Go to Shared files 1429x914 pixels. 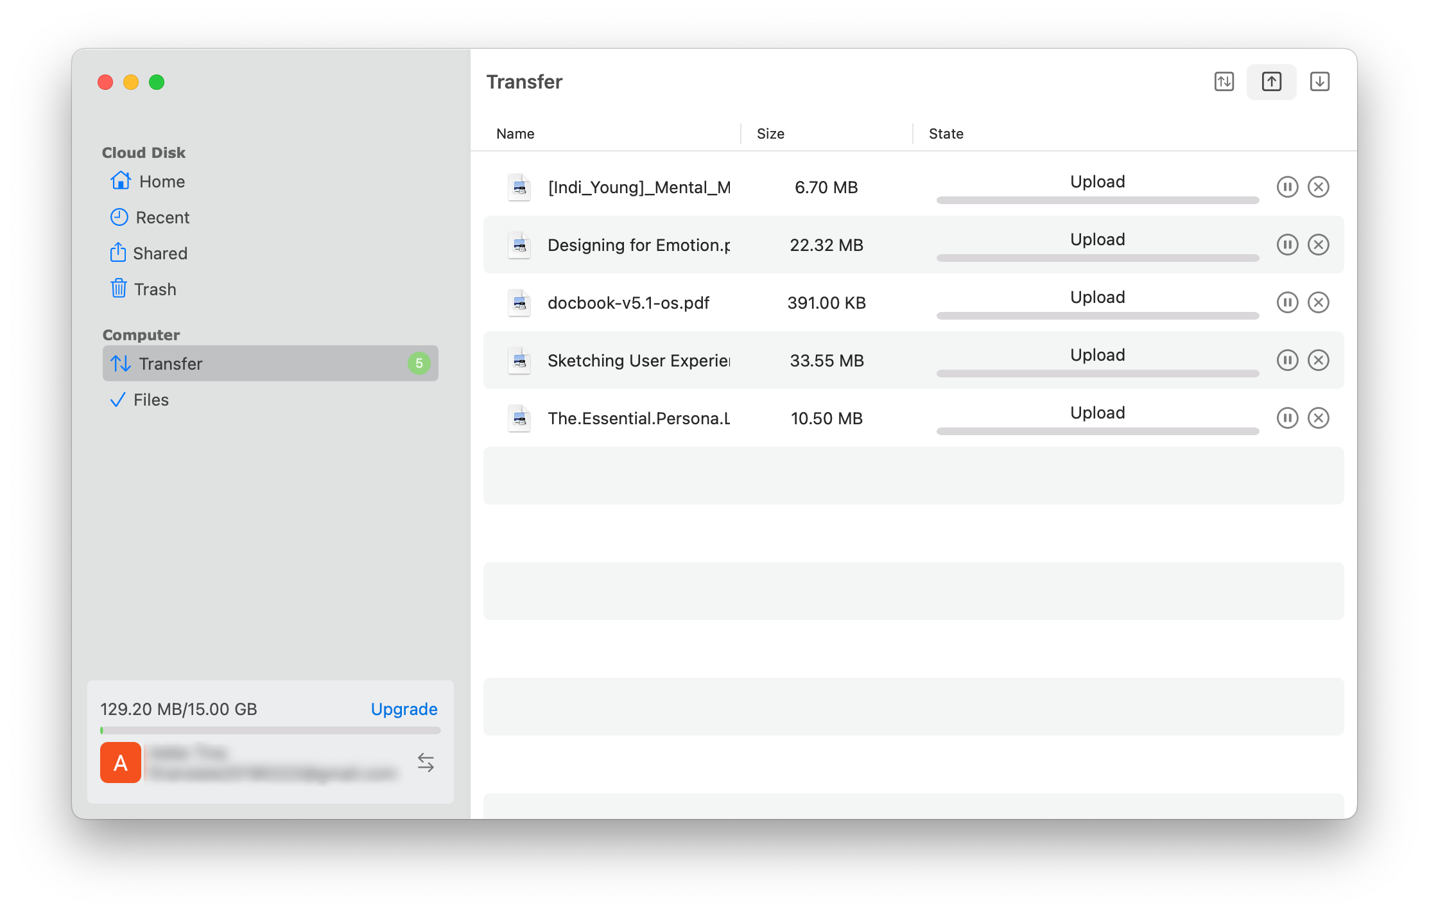point(270,254)
